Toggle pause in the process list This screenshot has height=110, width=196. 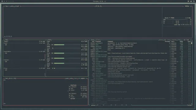pyautogui.click(x=161, y=40)
